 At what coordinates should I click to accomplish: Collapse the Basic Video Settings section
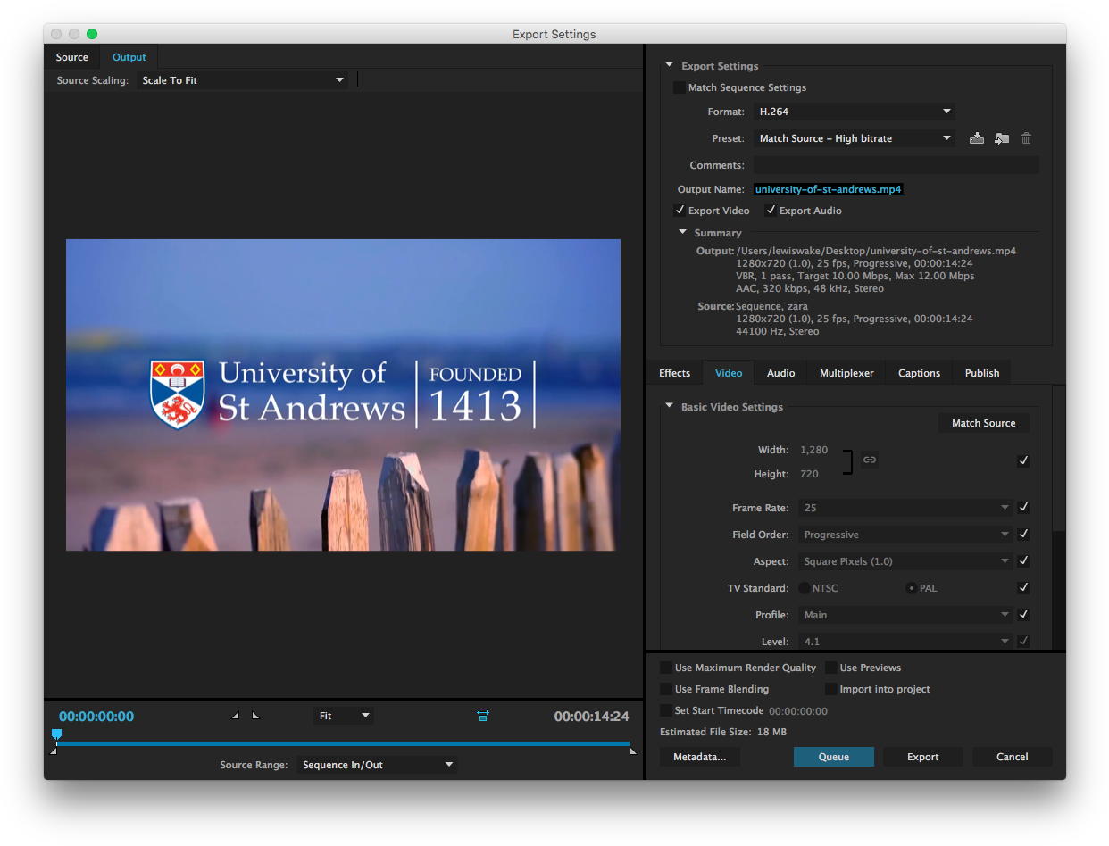click(669, 406)
